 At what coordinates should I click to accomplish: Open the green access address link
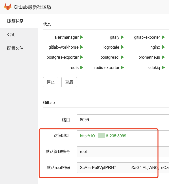pos(103,136)
